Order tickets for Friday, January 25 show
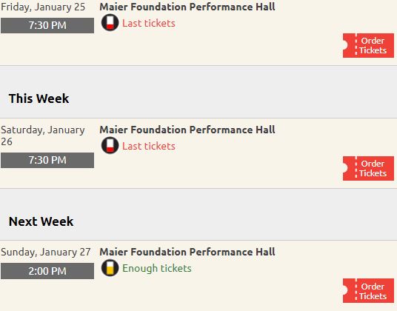 [368, 46]
